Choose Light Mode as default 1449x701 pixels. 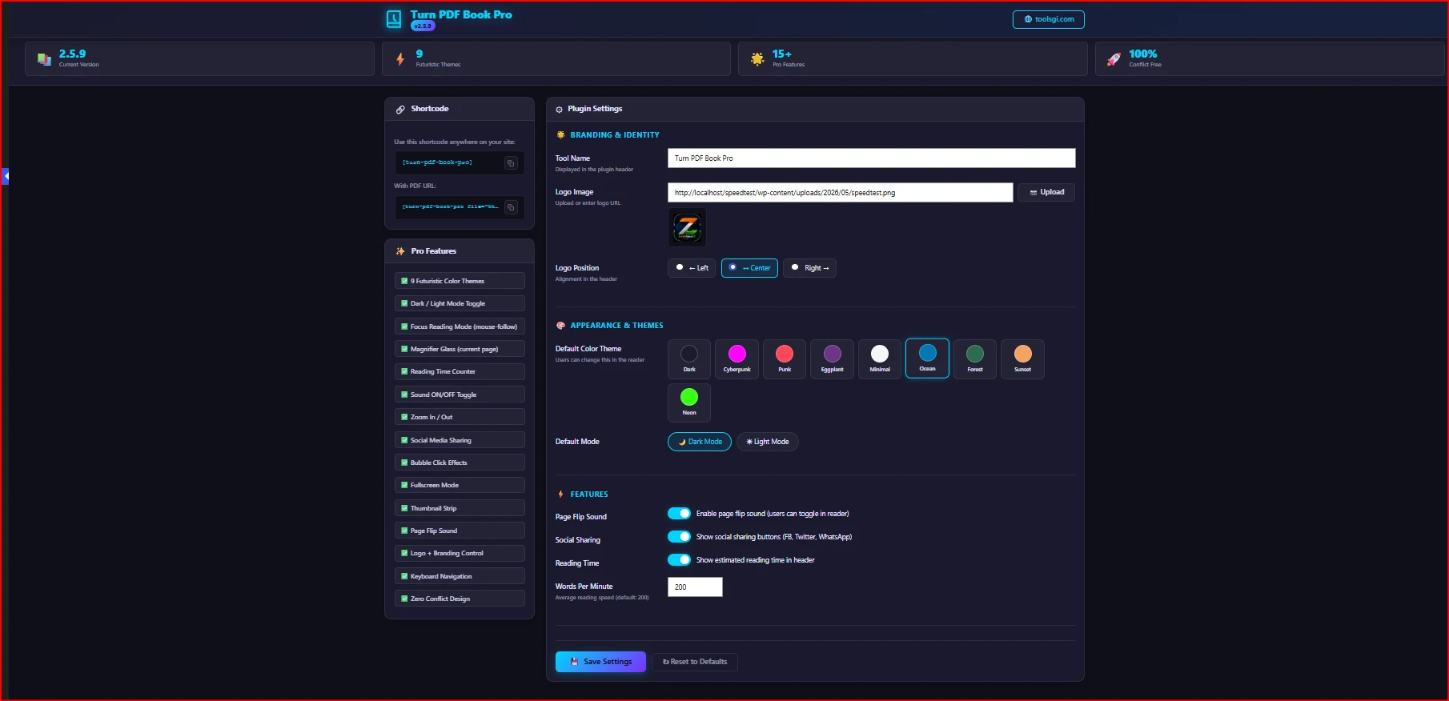pyautogui.click(x=768, y=442)
